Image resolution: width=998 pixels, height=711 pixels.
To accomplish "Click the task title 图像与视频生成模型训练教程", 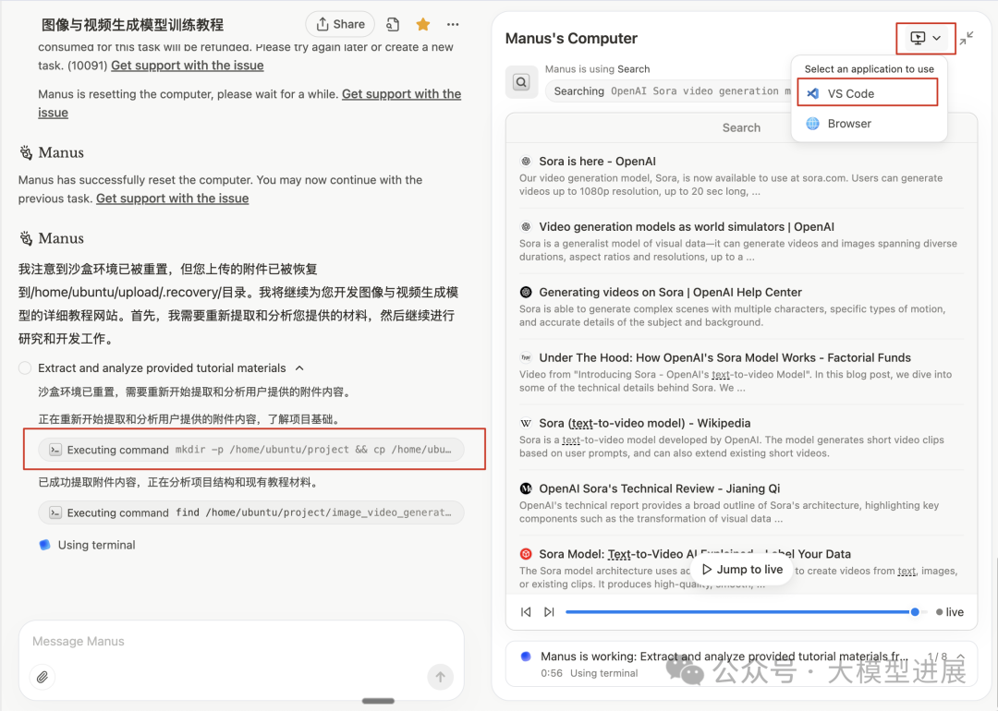I will click(132, 25).
